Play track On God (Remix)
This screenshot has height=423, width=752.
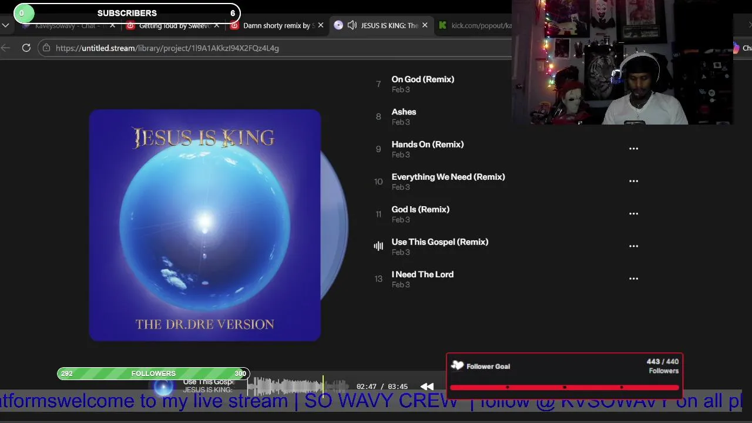point(422,79)
